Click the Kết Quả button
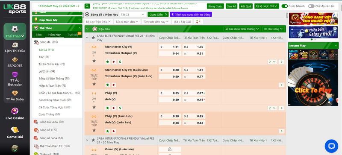Image resolution: width=342 pixels, height=155 pixels. [x=245, y=6]
